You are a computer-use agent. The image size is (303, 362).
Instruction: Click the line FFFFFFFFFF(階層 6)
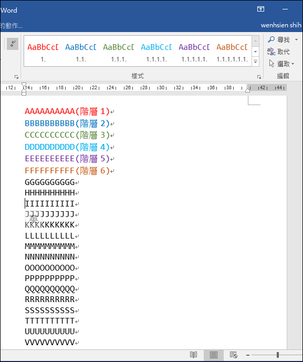67,171
